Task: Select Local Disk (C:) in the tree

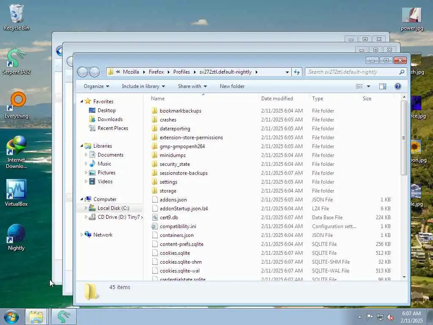Action: pyautogui.click(x=113, y=208)
